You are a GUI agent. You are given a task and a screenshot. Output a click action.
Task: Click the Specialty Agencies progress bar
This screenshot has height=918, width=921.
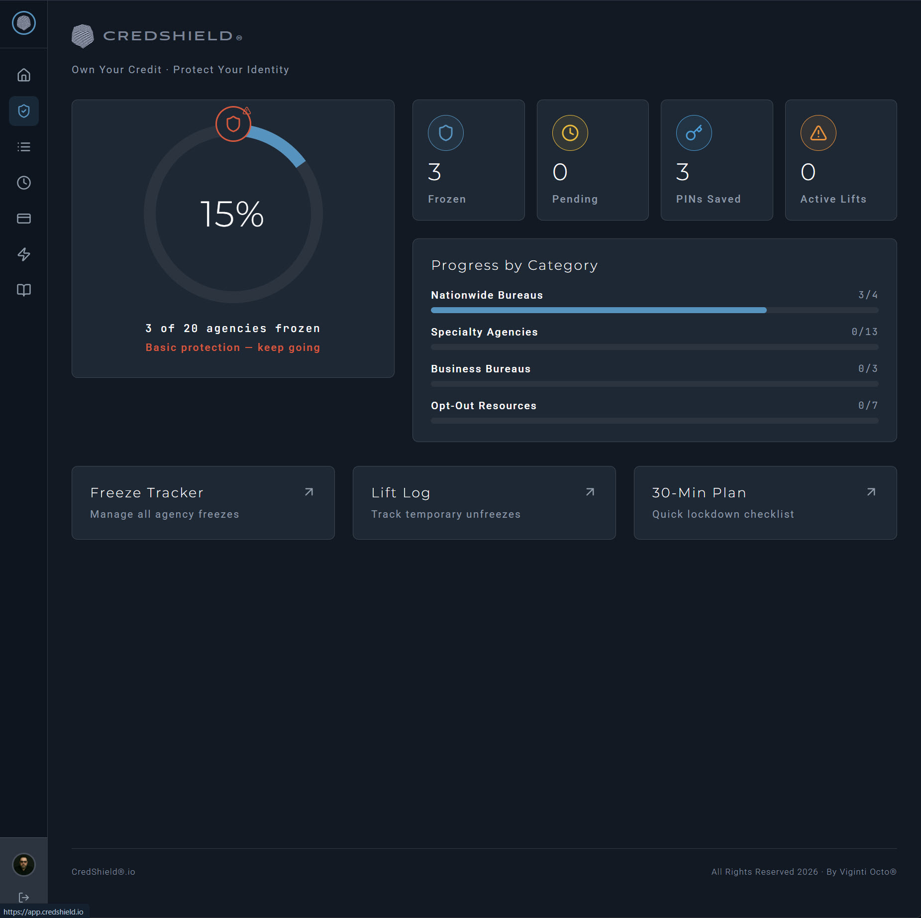tap(655, 347)
